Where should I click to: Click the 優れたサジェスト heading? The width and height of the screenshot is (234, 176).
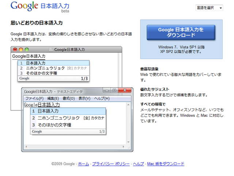pyautogui.click(x=155, y=89)
